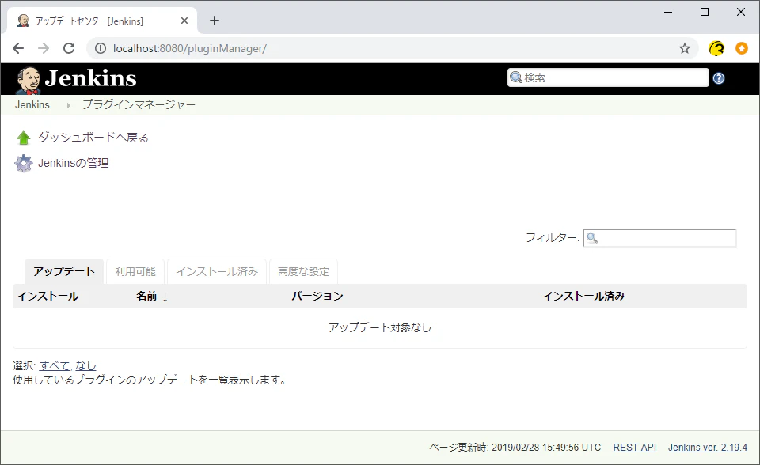The image size is (760, 465).
Task: Select all via すべて link
Action: 55,365
